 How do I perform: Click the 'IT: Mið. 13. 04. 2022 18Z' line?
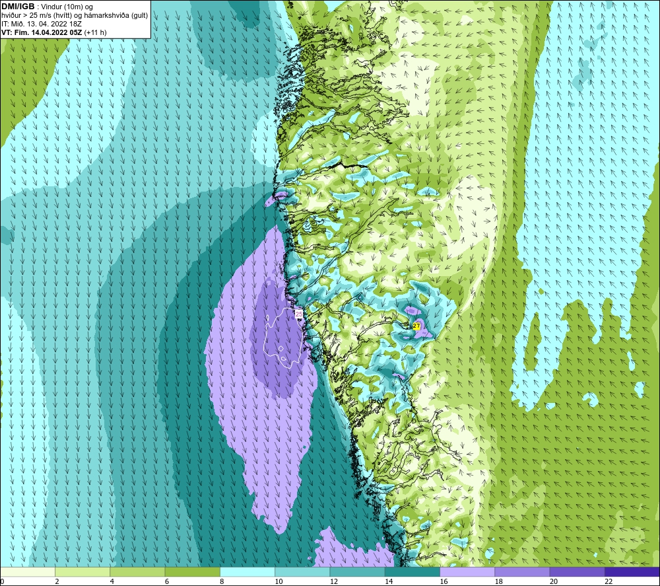(41, 24)
